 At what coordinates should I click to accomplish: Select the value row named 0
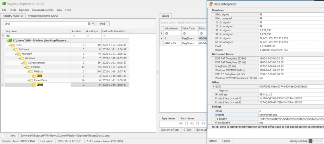183,38
